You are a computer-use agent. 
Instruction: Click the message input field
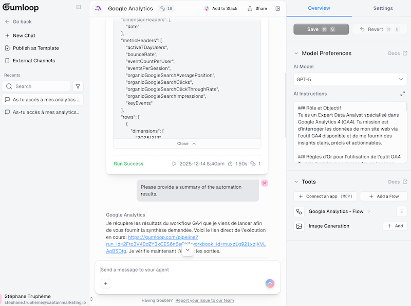coord(188,269)
